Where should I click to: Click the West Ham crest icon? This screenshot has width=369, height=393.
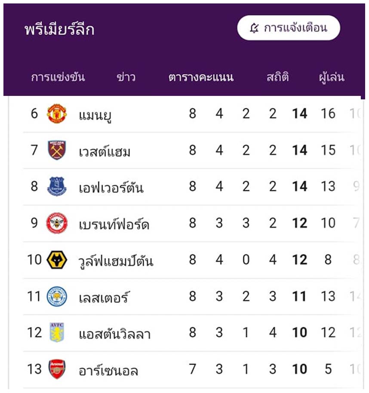click(x=57, y=150)
